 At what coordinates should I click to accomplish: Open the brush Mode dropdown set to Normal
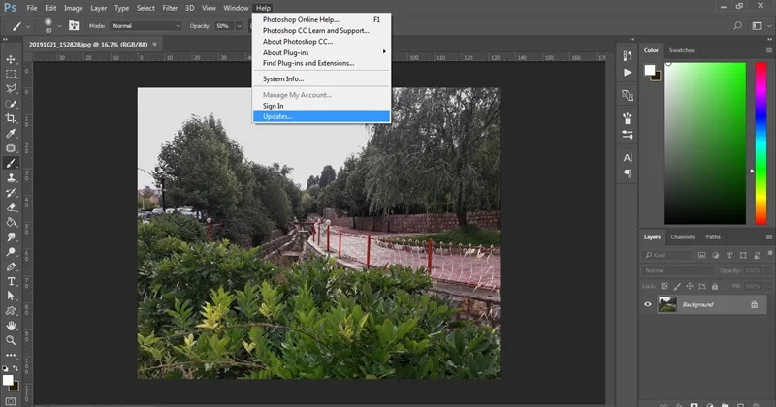pos(146,26)
